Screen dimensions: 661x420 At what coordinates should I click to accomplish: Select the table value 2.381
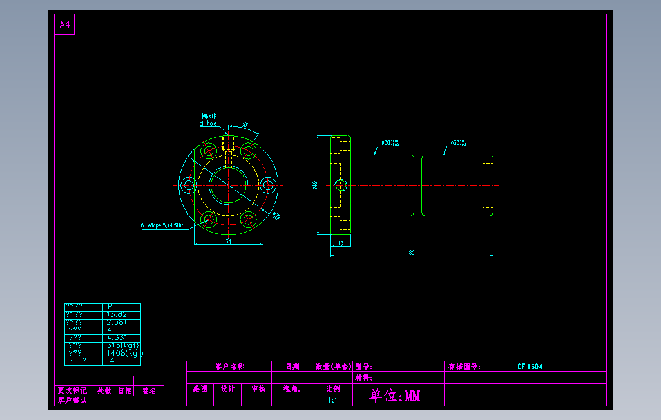(117, 322)
